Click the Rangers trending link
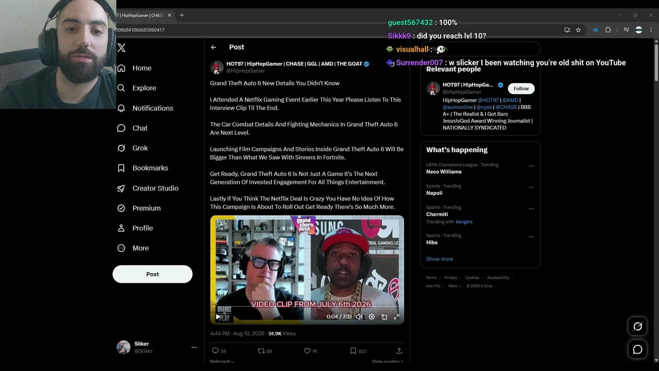The width and height of the screenshot is (659, 371). click(464, 222)
